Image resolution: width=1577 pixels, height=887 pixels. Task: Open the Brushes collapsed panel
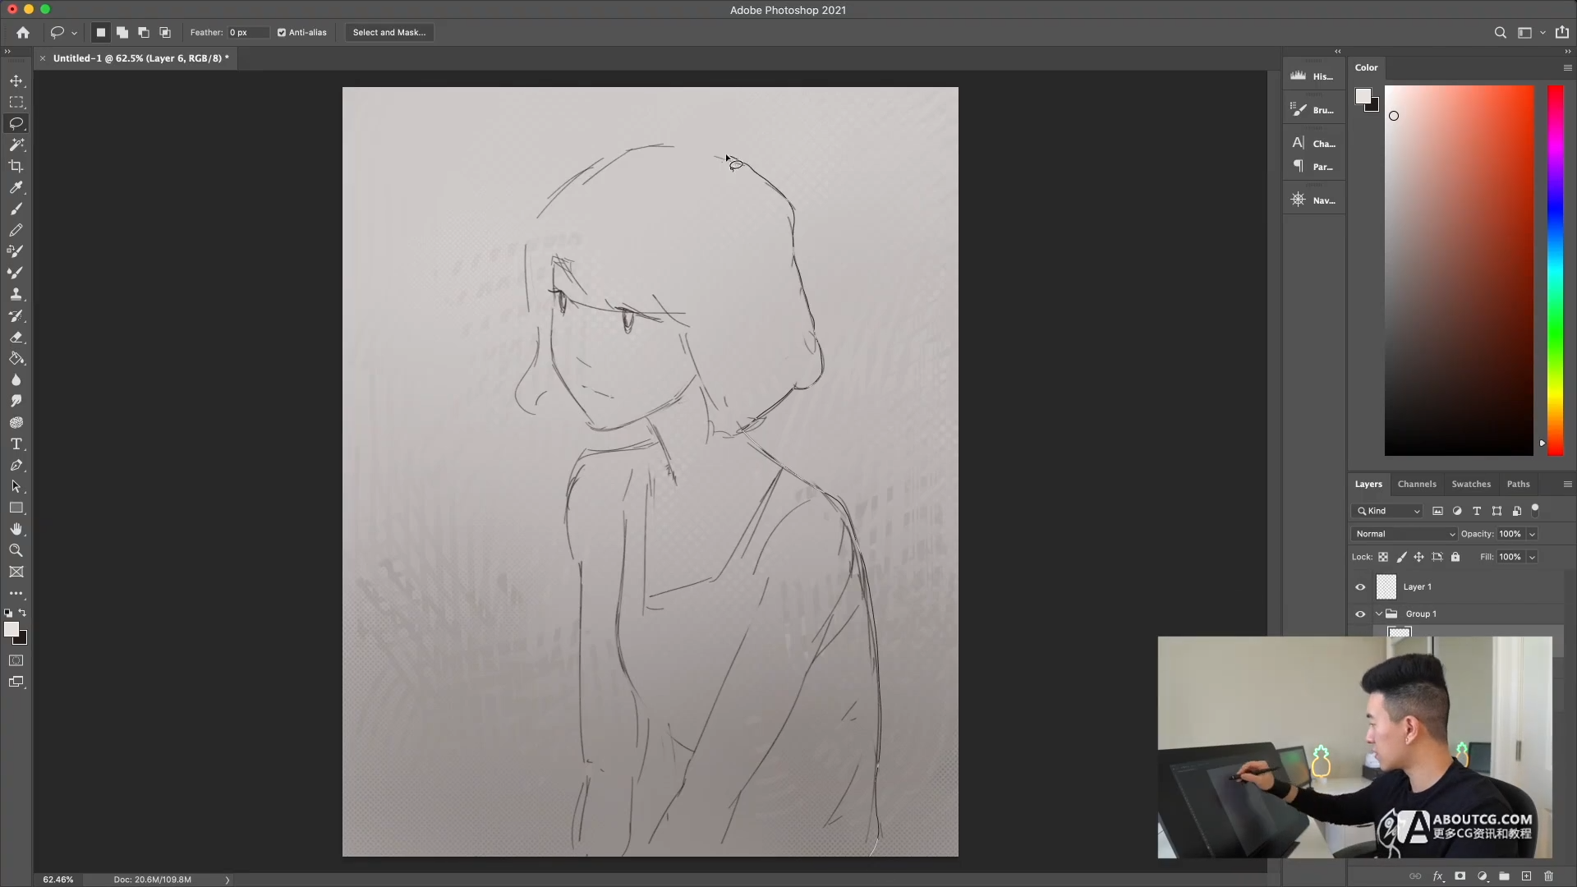[x=1313, y=109]
